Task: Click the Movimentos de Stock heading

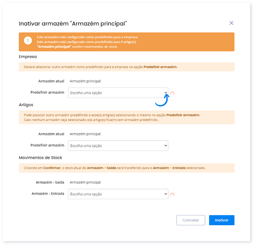Action: click(x=40, y=158)
